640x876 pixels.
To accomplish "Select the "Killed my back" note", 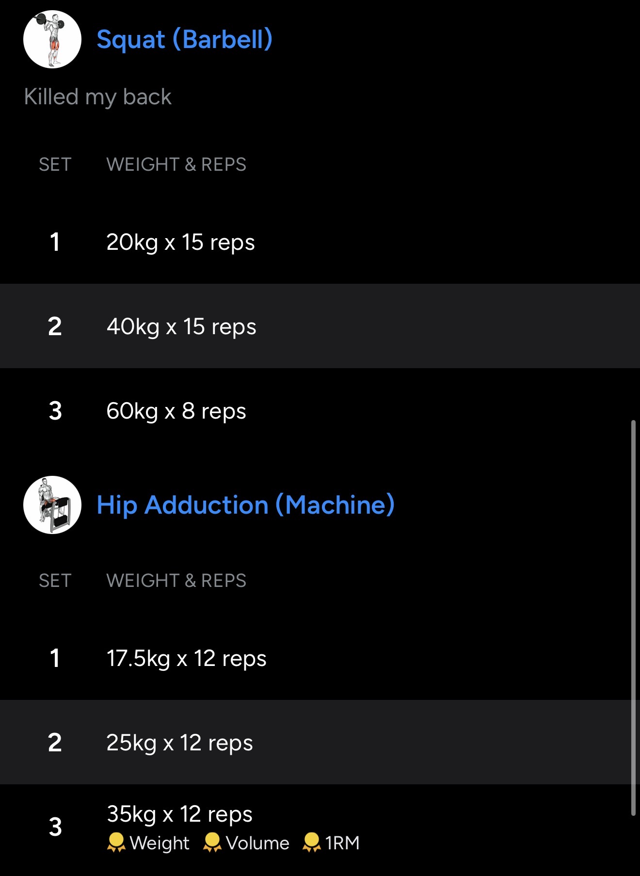I will (x=97, y=97).
